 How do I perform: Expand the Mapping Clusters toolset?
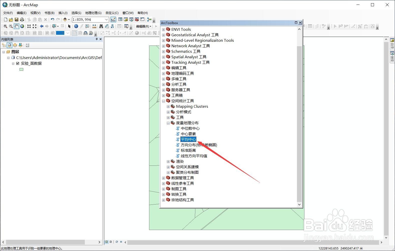coord(168,106)
